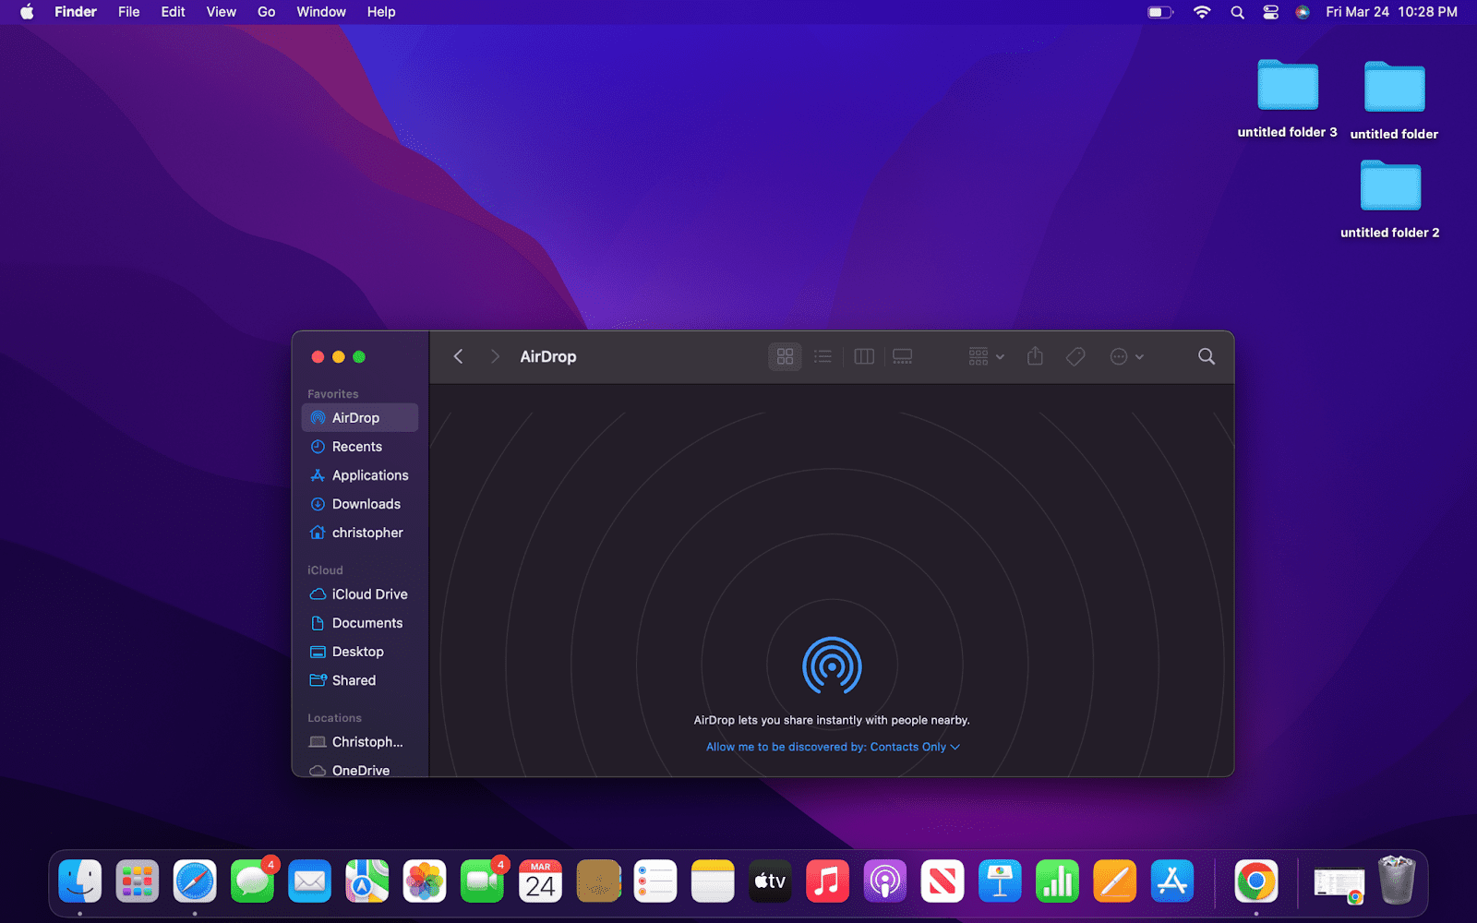Viewport: 1477px width, 923px height.
Task: Open Control Center in menu bar
Action: click(x=1271, y=12)
